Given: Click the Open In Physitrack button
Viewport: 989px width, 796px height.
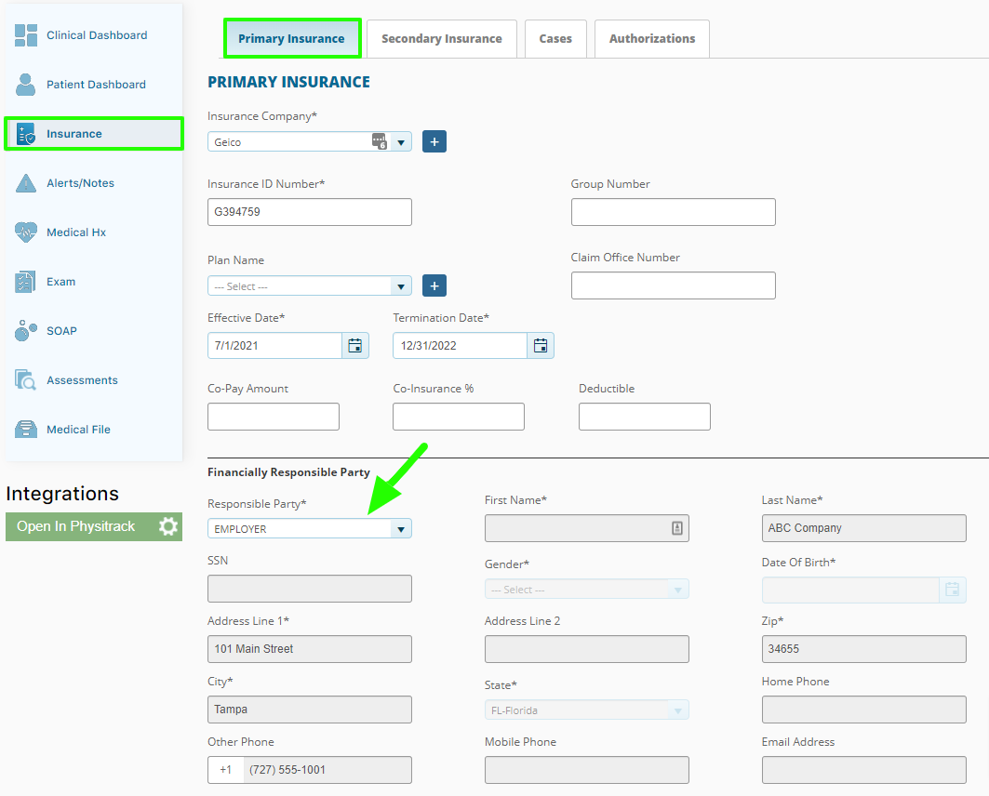Looking at the screenshot, I should (94, 526).
